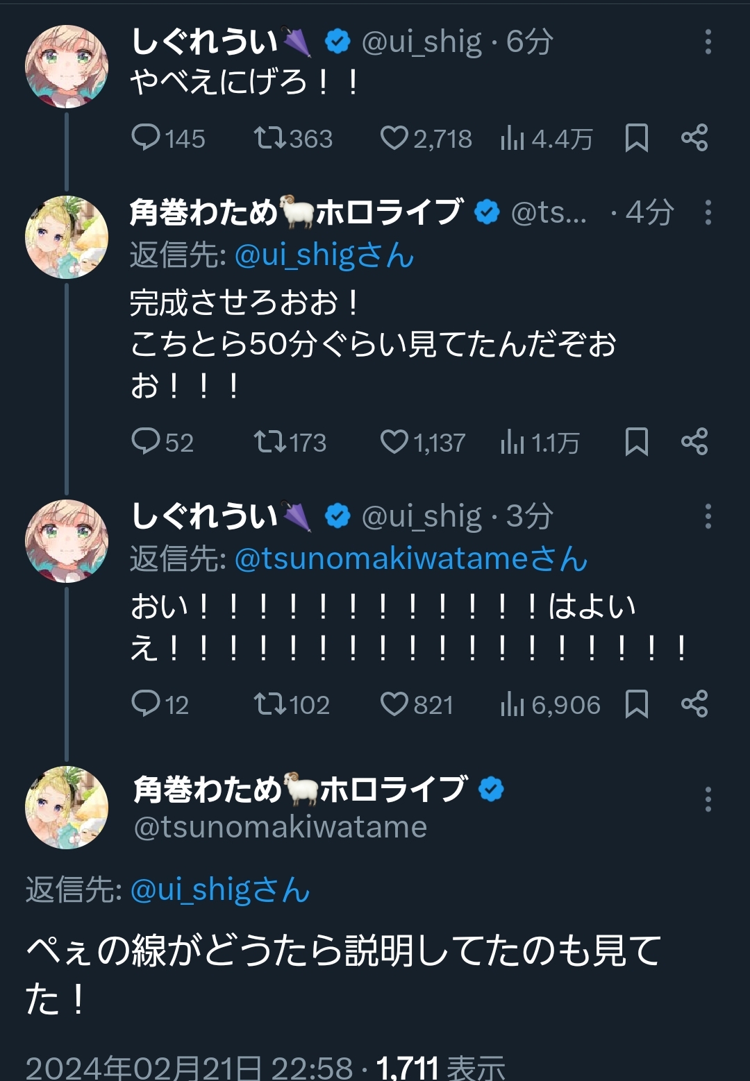This screenshot has height=1081, width=750.
Task: Share the tweet with 821 likes
Action: click(694, 704)
